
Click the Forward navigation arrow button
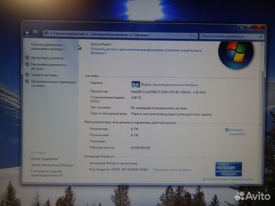tap(35, 33)
